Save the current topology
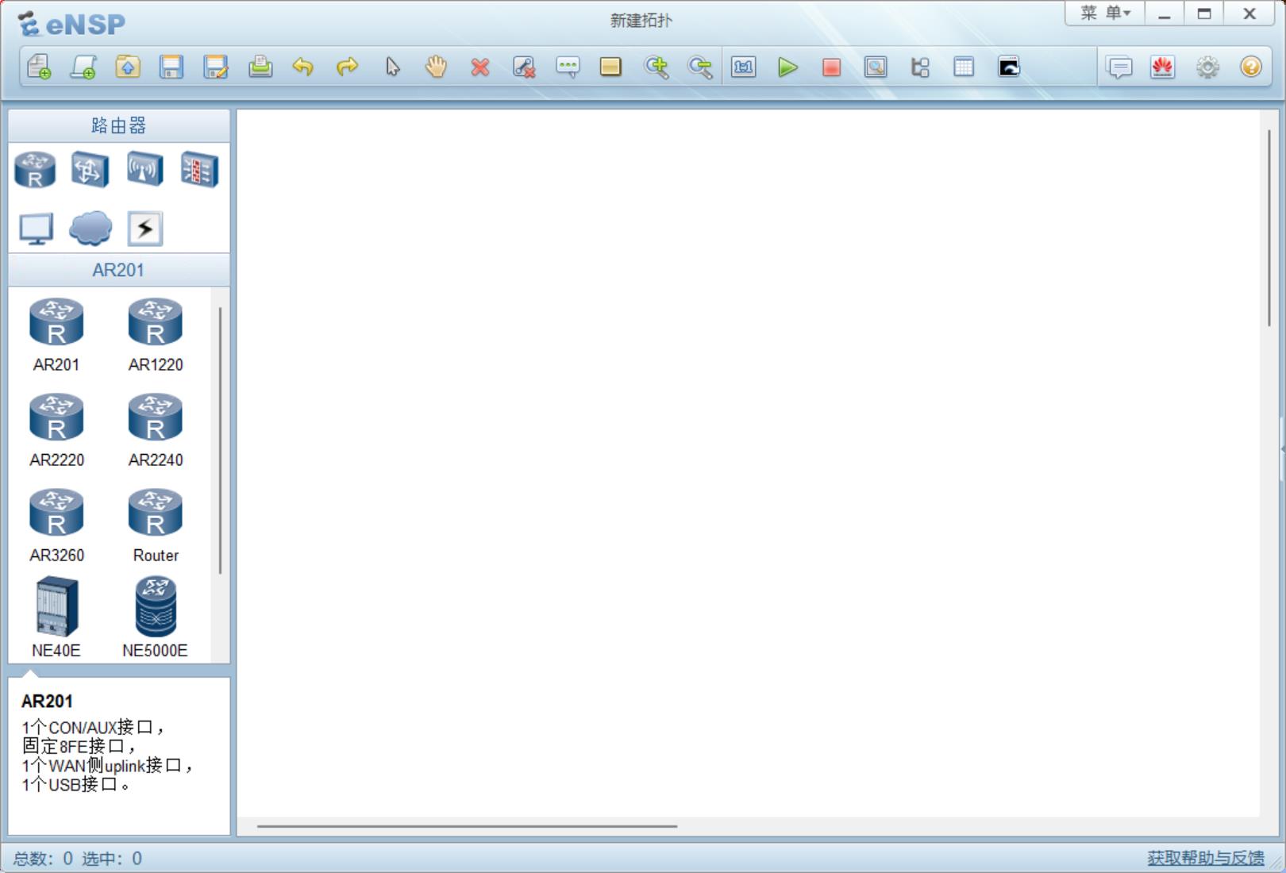1286x873 pixels. tap(171, 67)
